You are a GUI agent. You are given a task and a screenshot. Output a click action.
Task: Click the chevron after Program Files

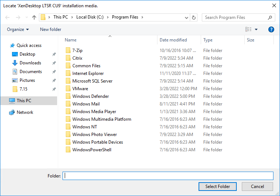[x=142, y=17]
